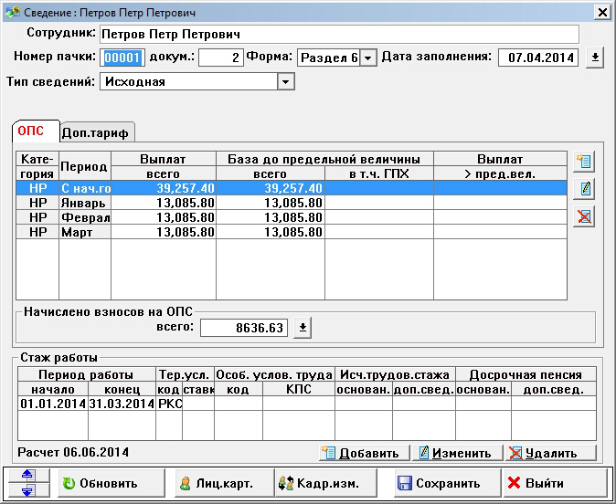The image size is (616, 504).
Task: Click Добавить under work experience table
Action: [x=361, y=453]
